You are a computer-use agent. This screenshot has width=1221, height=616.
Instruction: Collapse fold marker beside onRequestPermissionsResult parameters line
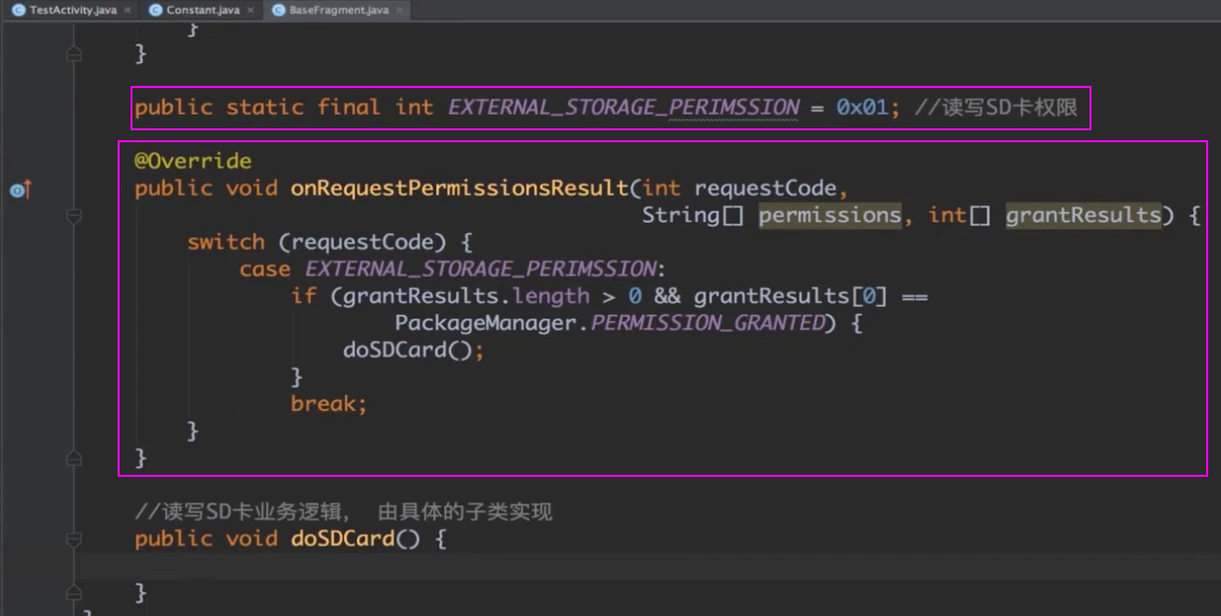74,215
